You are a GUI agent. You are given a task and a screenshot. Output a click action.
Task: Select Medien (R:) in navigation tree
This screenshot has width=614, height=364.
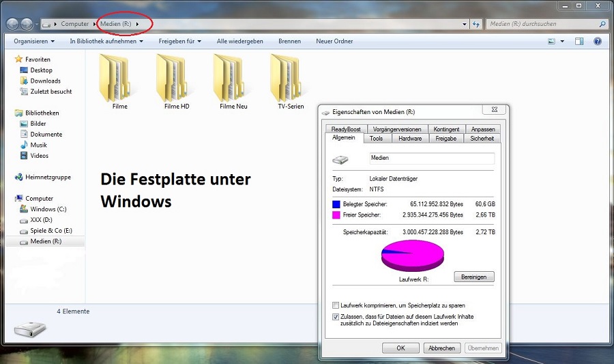[46, 241]
